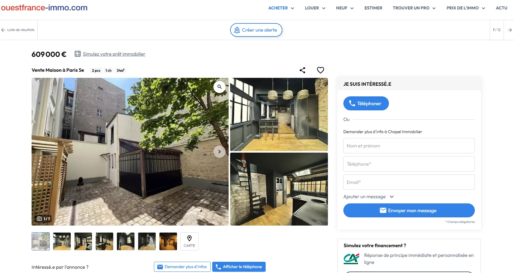Click Demander plus d'infos button
The width and height of the screenshot is (514, 273).
pyautogui.click(x=182, y=267)
